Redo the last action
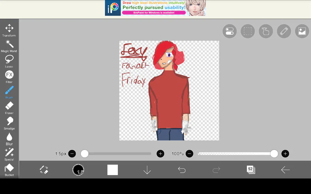 216,170
